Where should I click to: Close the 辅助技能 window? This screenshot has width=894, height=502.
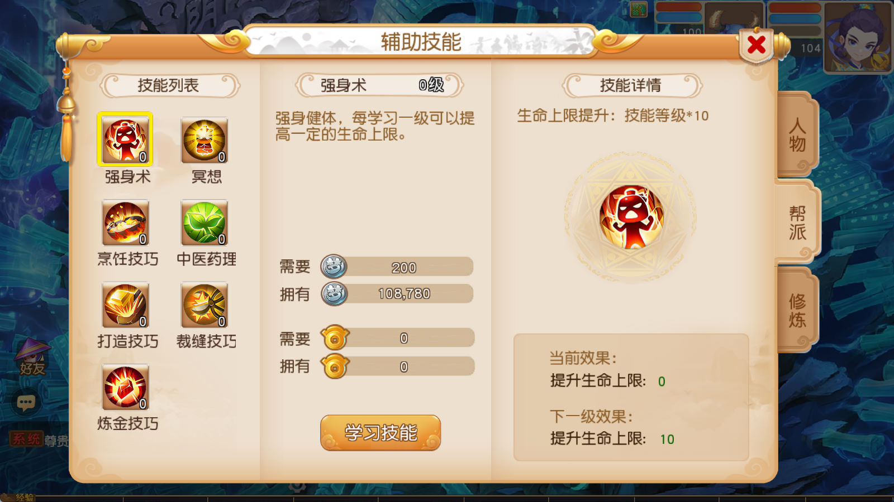pos(757,44)
